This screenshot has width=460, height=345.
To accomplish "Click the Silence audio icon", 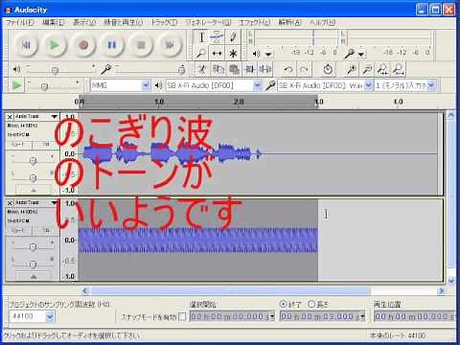I will (265, 69).
